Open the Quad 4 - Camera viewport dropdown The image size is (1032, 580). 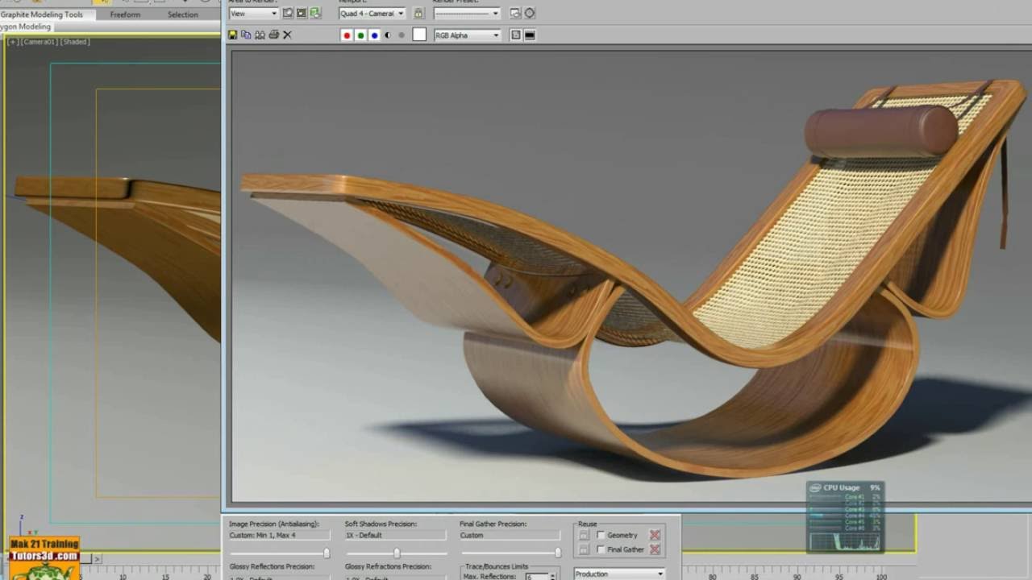click(372, 13)
